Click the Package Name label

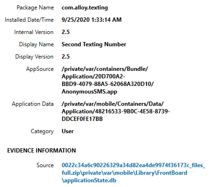click(35, 8)
